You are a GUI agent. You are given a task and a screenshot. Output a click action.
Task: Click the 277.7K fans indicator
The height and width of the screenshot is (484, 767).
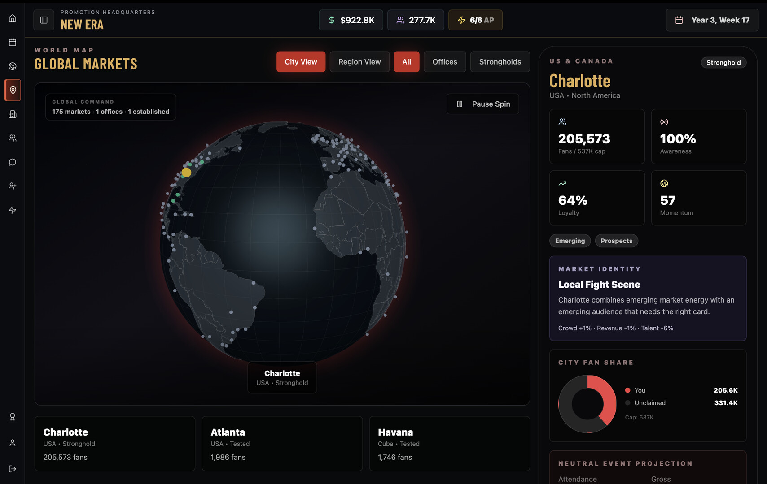pyautogui.click(x=416, y=20)
